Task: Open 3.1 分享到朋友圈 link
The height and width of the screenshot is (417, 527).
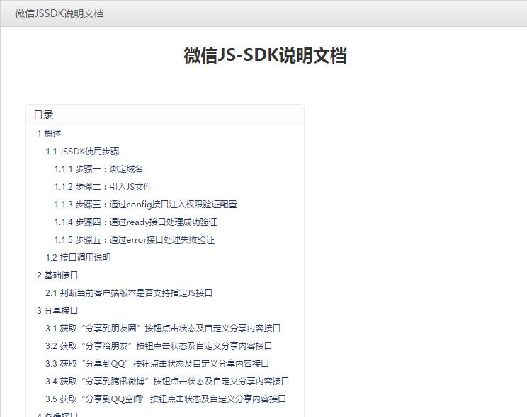Action: pyautogui.click(x=163, y=329)
